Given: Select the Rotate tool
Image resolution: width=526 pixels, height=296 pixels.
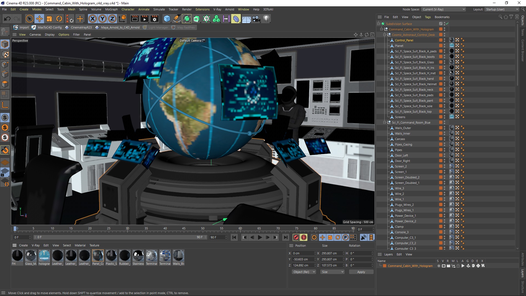Looking at the screenshot, I should point(59,19).
